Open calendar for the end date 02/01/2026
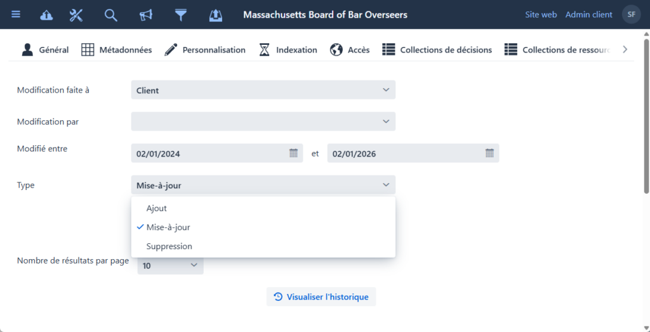This screenshot has width=650, height=332. 489,153
